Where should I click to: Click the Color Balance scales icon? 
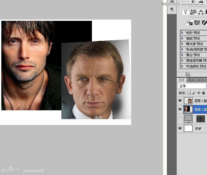tap(201, 12)
